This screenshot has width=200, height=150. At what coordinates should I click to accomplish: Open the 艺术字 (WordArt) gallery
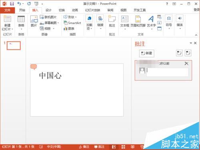[x=151, y=22]
